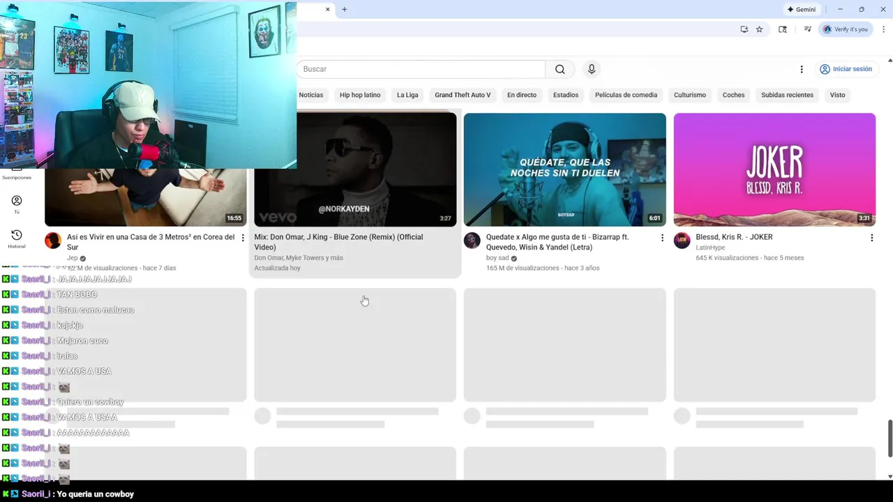Screen dimensions: 893x502
Task: Select the Subidas recientes filter chip
Action: click(x=787, y=95)
